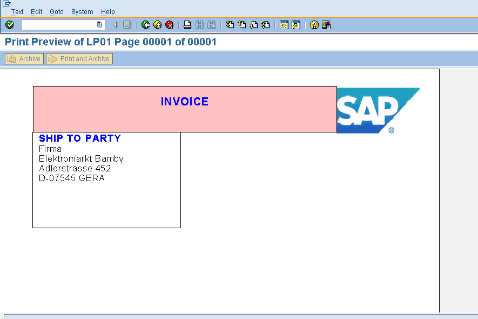The height and width of the screenshot is (319, 478).
Task: Open a new SAP session with the Create Session icon
Action: pos(284,24)
